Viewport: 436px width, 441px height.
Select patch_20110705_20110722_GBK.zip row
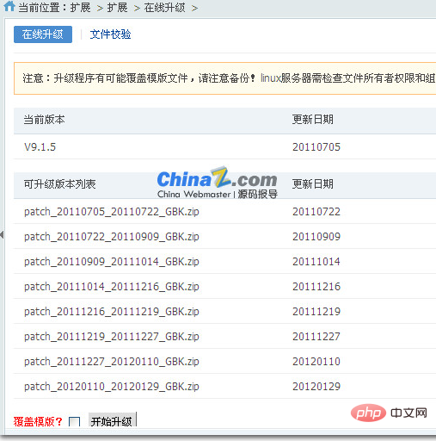(224, 212)
